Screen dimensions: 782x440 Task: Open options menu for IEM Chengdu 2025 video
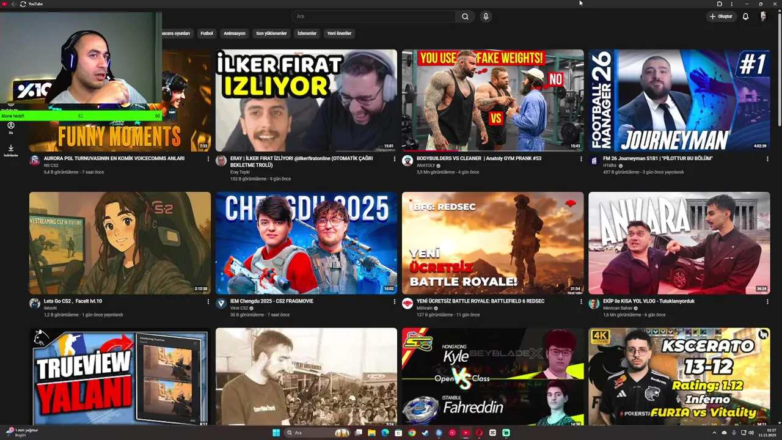pyautogui.click(x=394, y=302)
